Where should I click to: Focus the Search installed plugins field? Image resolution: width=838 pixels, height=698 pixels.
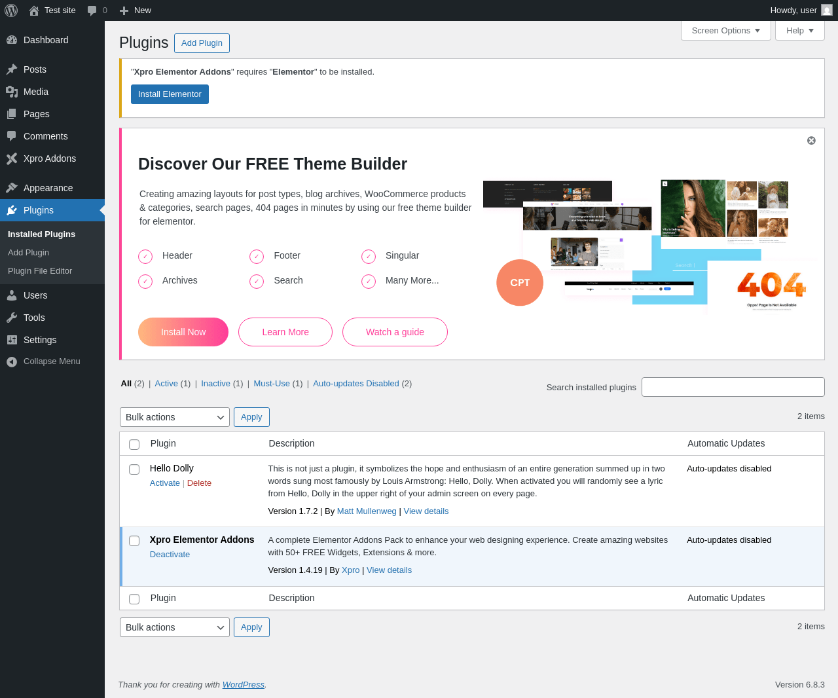pyautogui.click(x=733, y=387)
